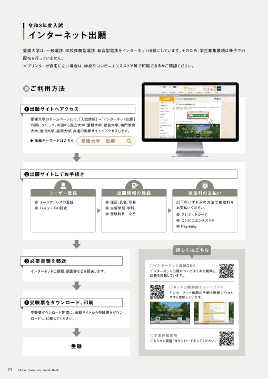Click the magnifier icon in the keyword box
The image size is (268, 379).
[129, 141]
